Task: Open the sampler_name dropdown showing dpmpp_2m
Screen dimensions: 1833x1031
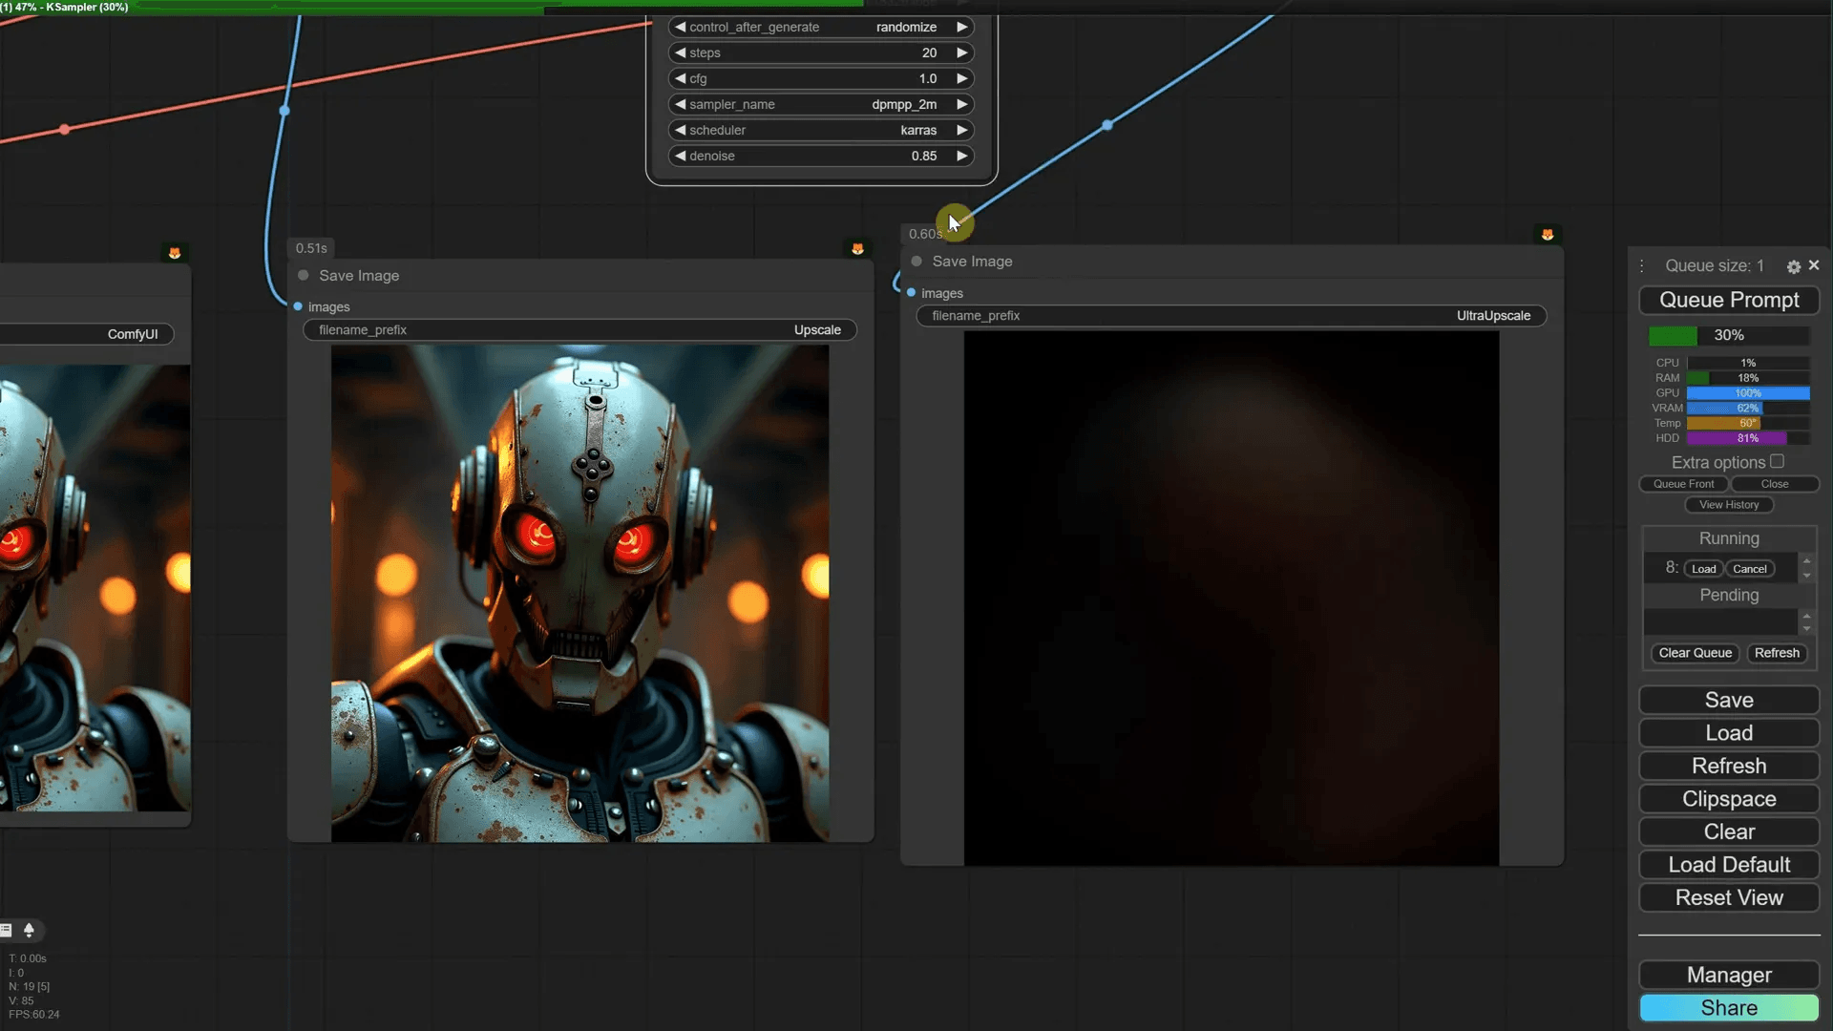Action: [821, 104]
